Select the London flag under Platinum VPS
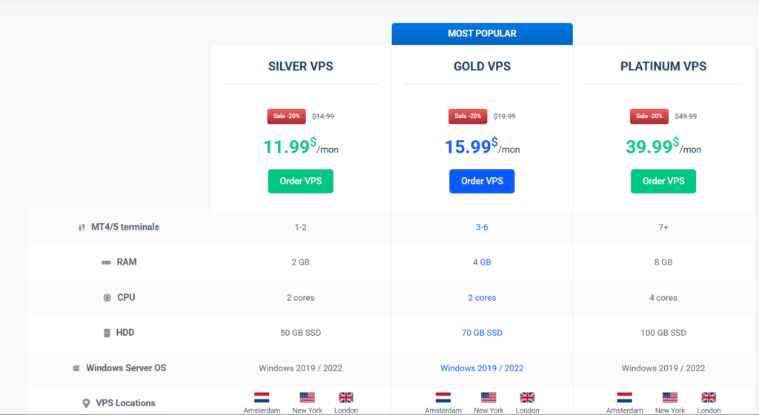 tap(709, 397)
